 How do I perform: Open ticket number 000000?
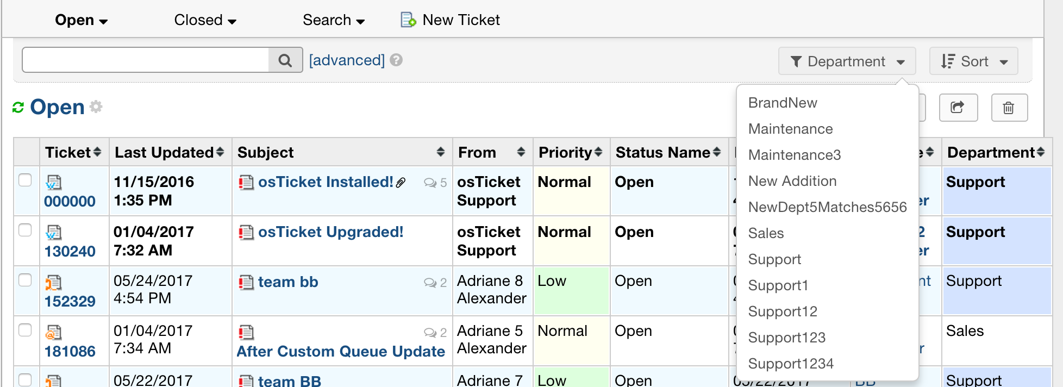[x=70, y=202]
